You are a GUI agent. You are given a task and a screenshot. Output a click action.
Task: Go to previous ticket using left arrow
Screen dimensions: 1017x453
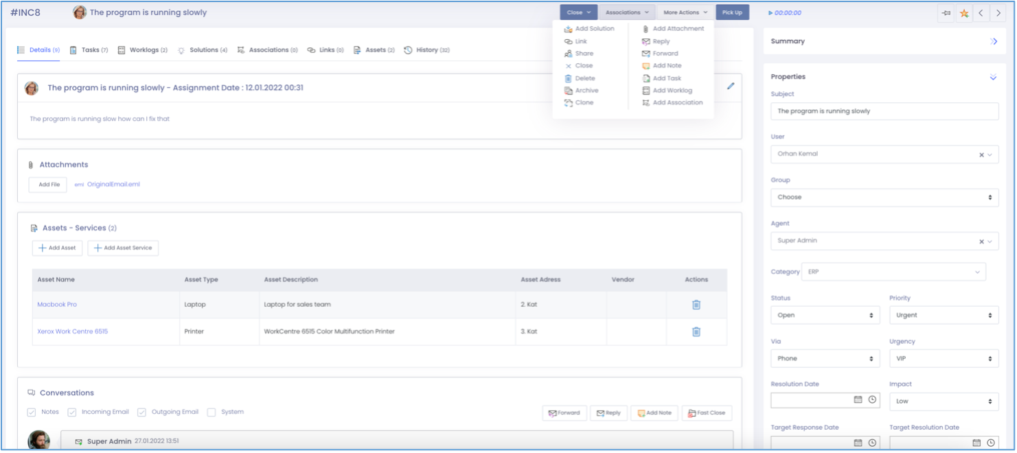click(981, 13)
